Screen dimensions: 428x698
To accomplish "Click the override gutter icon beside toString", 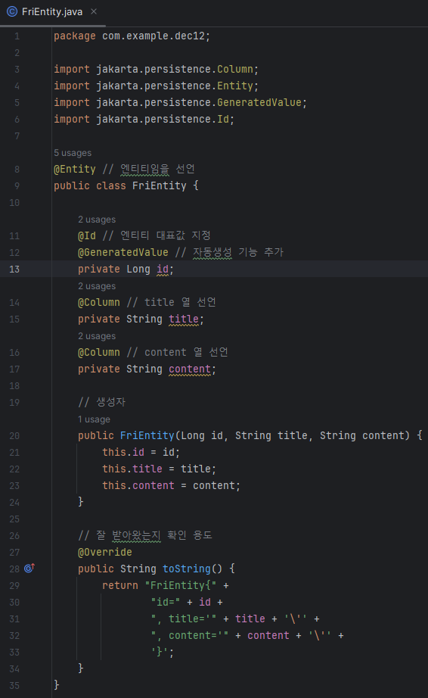I will (x=29, y=568).
